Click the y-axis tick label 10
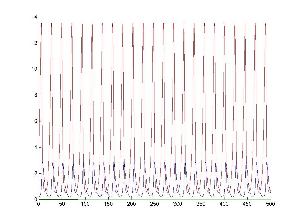This screenshot has width=299, height=224. [x=34, y=69]
